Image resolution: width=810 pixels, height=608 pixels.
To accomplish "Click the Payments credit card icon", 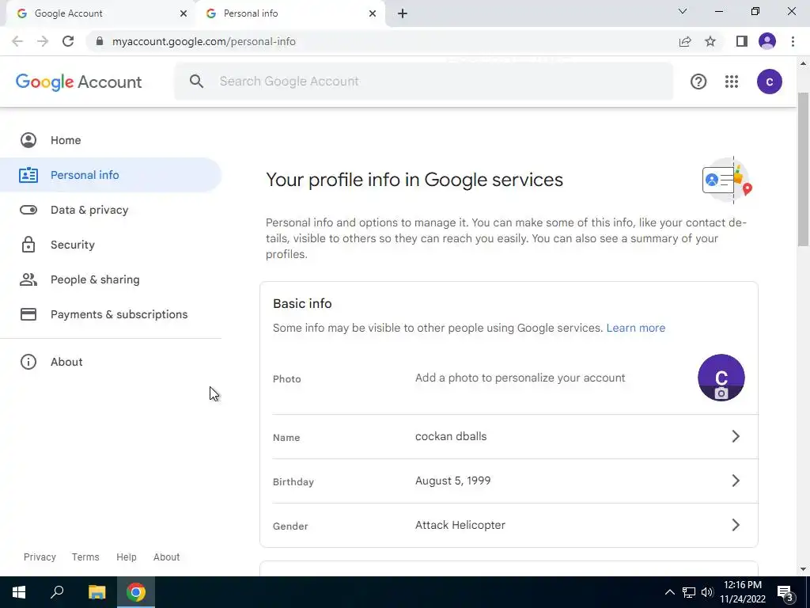I will (28, 314).
